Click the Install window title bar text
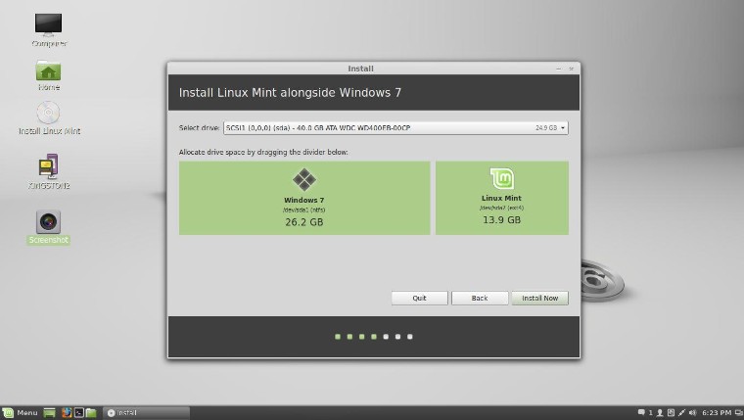Screen dimensions: 744x420 point(360,69)
